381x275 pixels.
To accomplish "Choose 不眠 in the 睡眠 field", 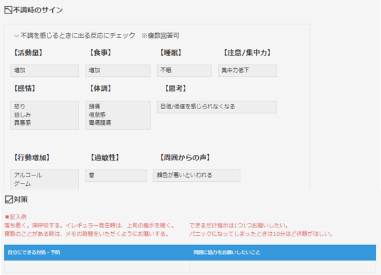I will (x=166, y=70).
